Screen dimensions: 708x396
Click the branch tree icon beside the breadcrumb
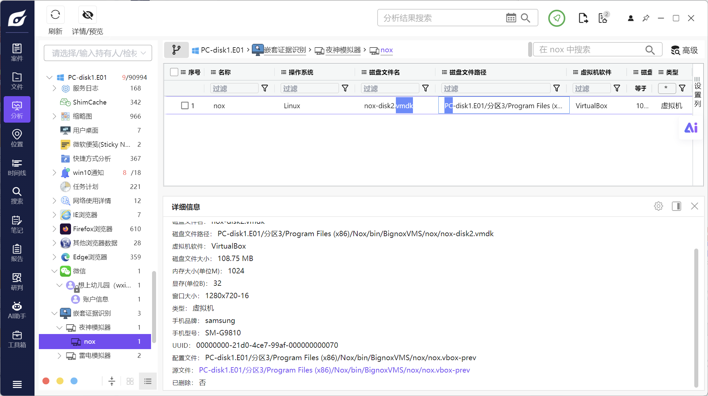pyautogui.click(x=176, y=50)
